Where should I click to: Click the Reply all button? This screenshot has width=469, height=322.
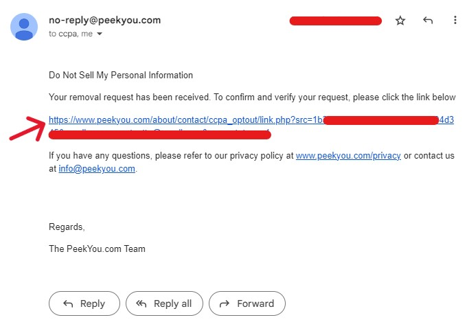pos(164,303)
